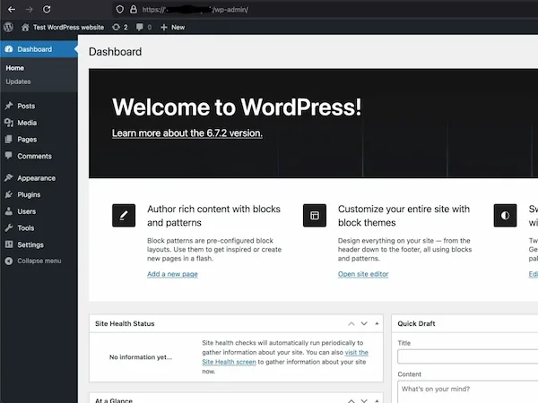Click the browser back arrow
Image resolution: width=538 pixels, height=403 pixels.
[9, 8]
